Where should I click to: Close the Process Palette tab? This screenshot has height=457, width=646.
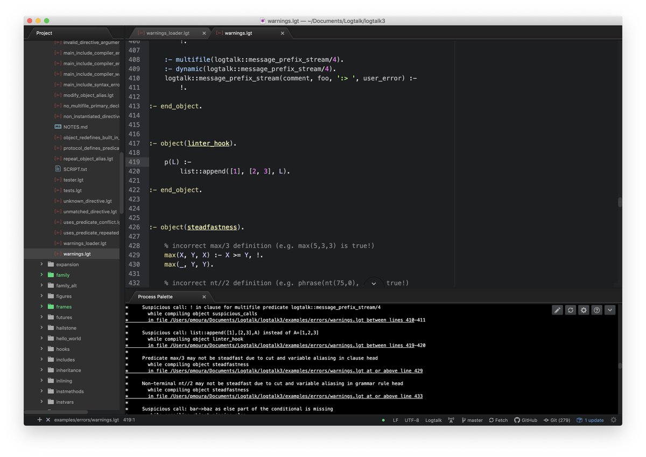(x=204, y=296)
